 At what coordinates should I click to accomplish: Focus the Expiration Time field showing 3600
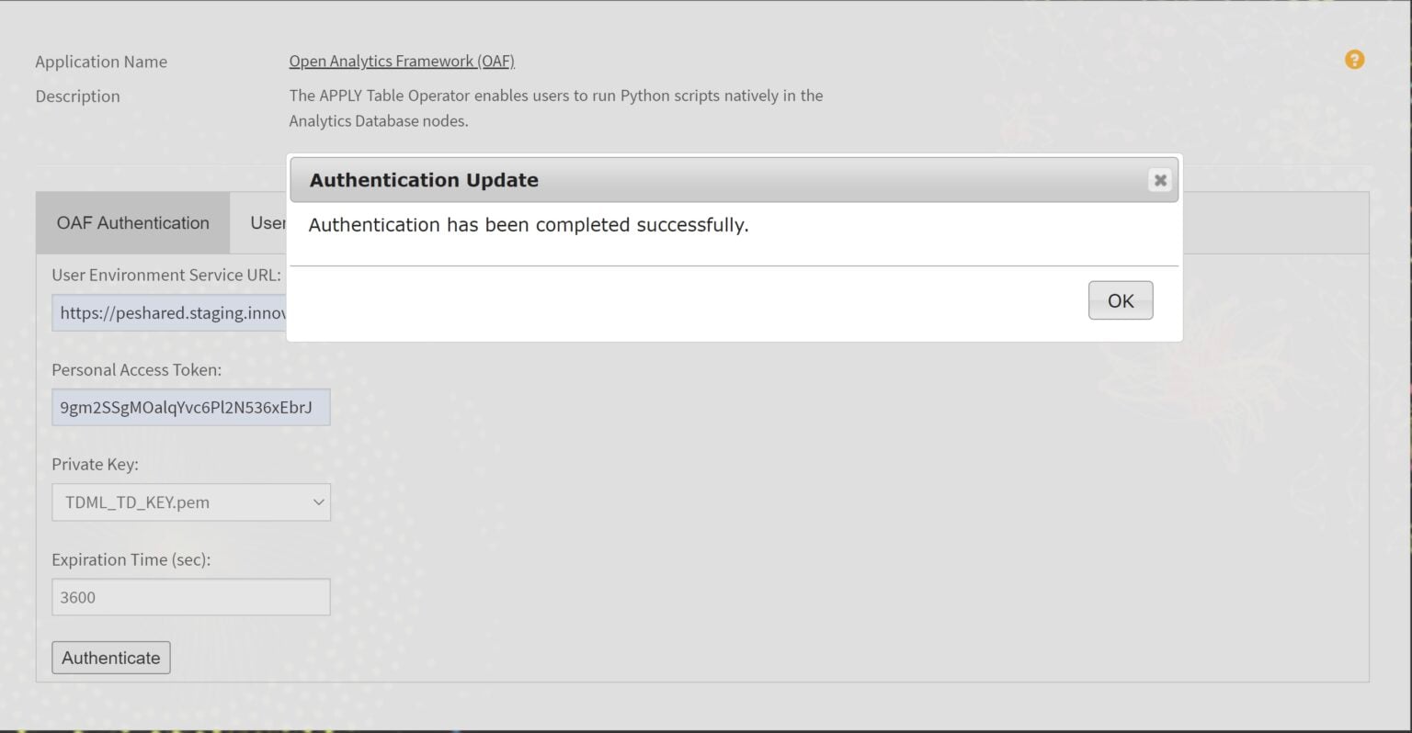[x=191, y=597]
